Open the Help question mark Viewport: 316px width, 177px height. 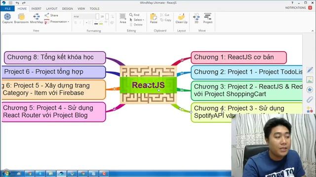click(292, 3)
